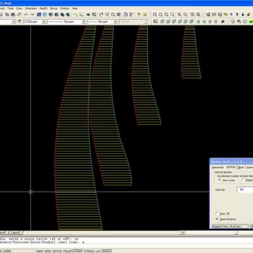Click the Undo arrow icon

pyautogui.click(x=26, y=15)
